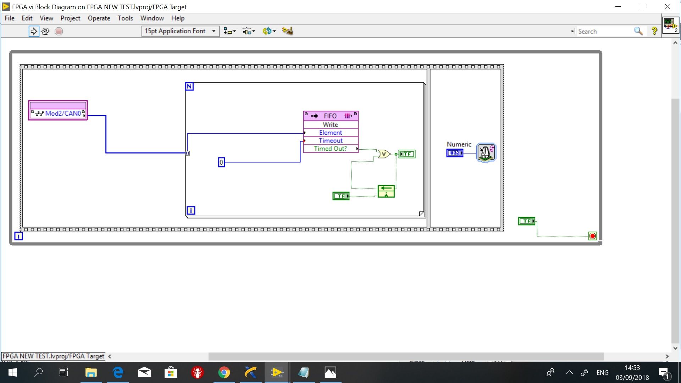Click the Clean Up Diagram button

pos(287,31)
